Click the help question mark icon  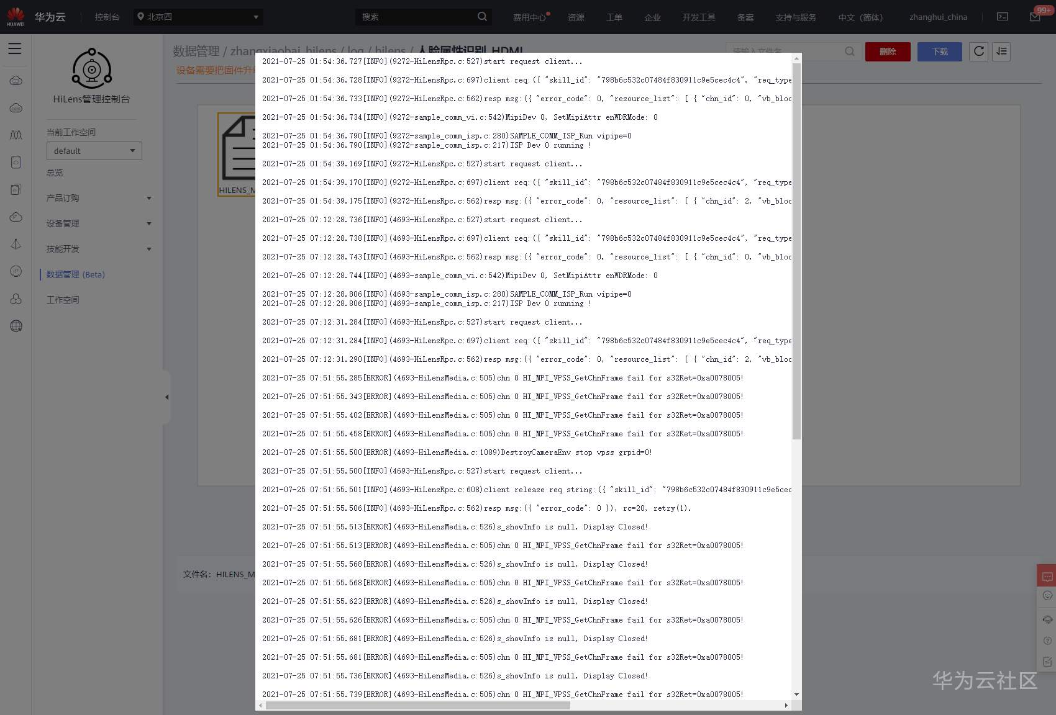[1047, 641]
